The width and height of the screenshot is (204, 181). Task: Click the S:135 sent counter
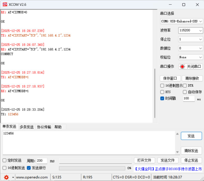[57, 177]
